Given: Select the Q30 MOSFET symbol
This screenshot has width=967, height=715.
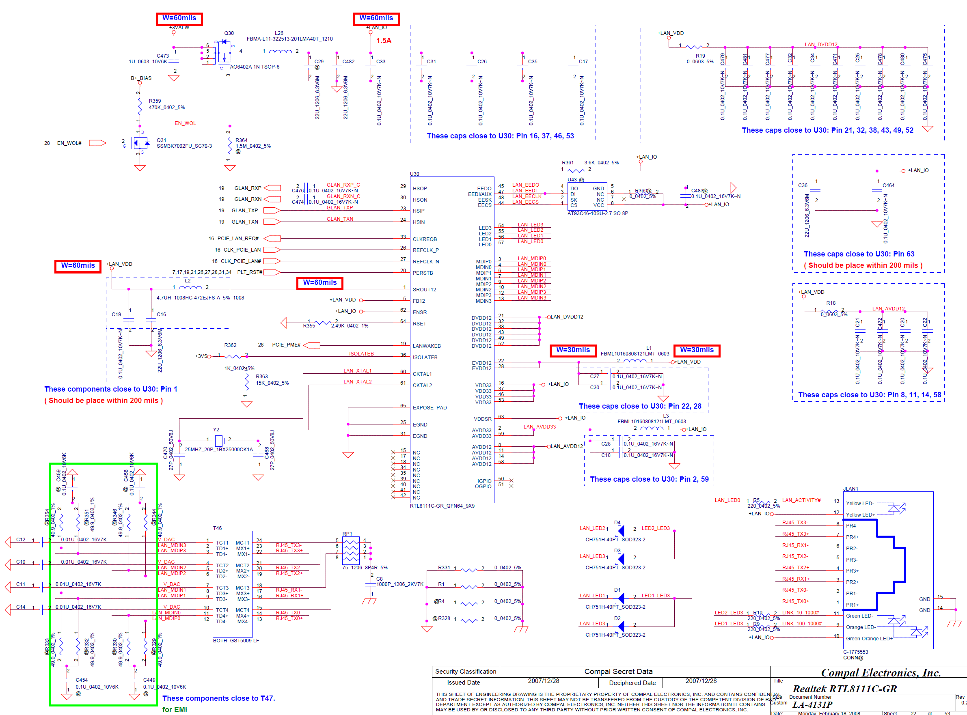Looking at the screenshot, I should [x=224, y=52].
